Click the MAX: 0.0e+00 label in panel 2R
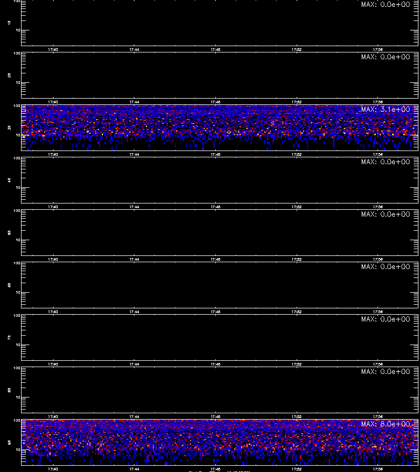Image resolution: width=420 pixels, height=472 pixels. (x=385, y=57)
